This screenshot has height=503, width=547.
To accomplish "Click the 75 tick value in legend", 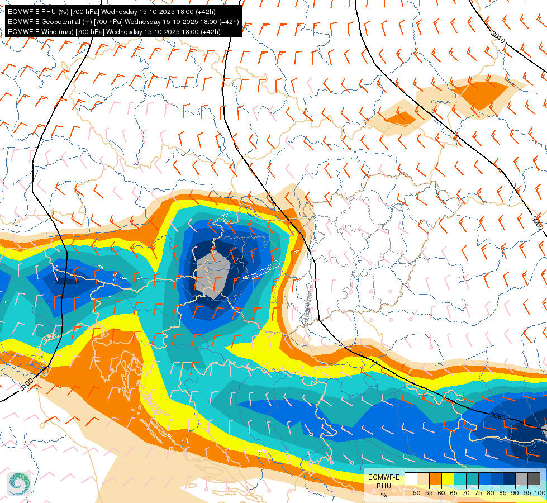I will tap(478, 493).
